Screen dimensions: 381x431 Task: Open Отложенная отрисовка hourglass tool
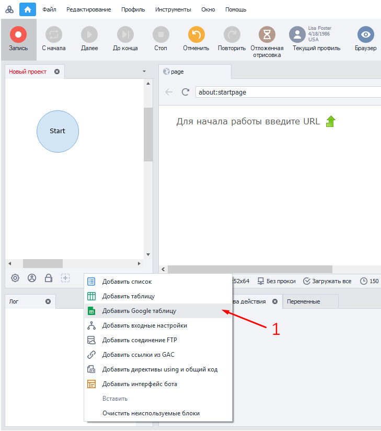click(267, 35)
